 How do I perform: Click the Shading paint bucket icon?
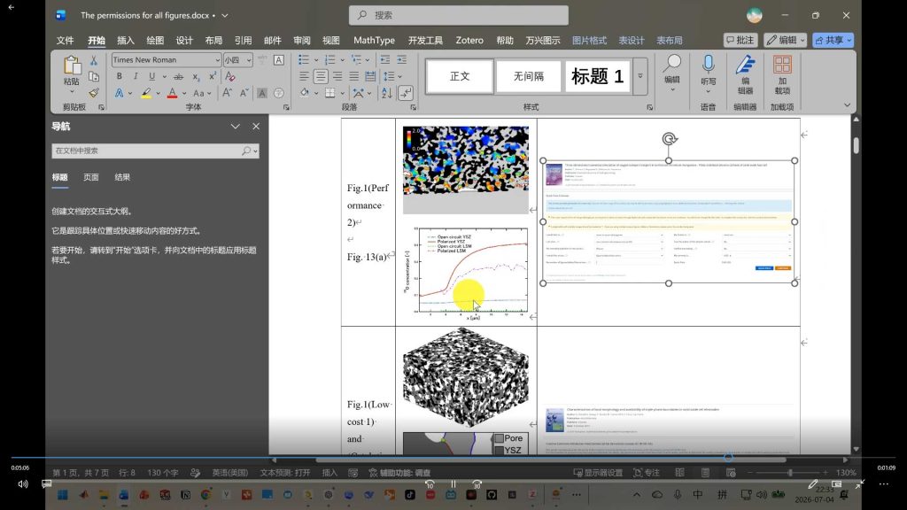[305, 92]
